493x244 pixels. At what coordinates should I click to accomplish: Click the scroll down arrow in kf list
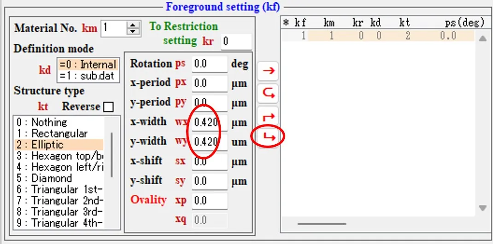482,208
